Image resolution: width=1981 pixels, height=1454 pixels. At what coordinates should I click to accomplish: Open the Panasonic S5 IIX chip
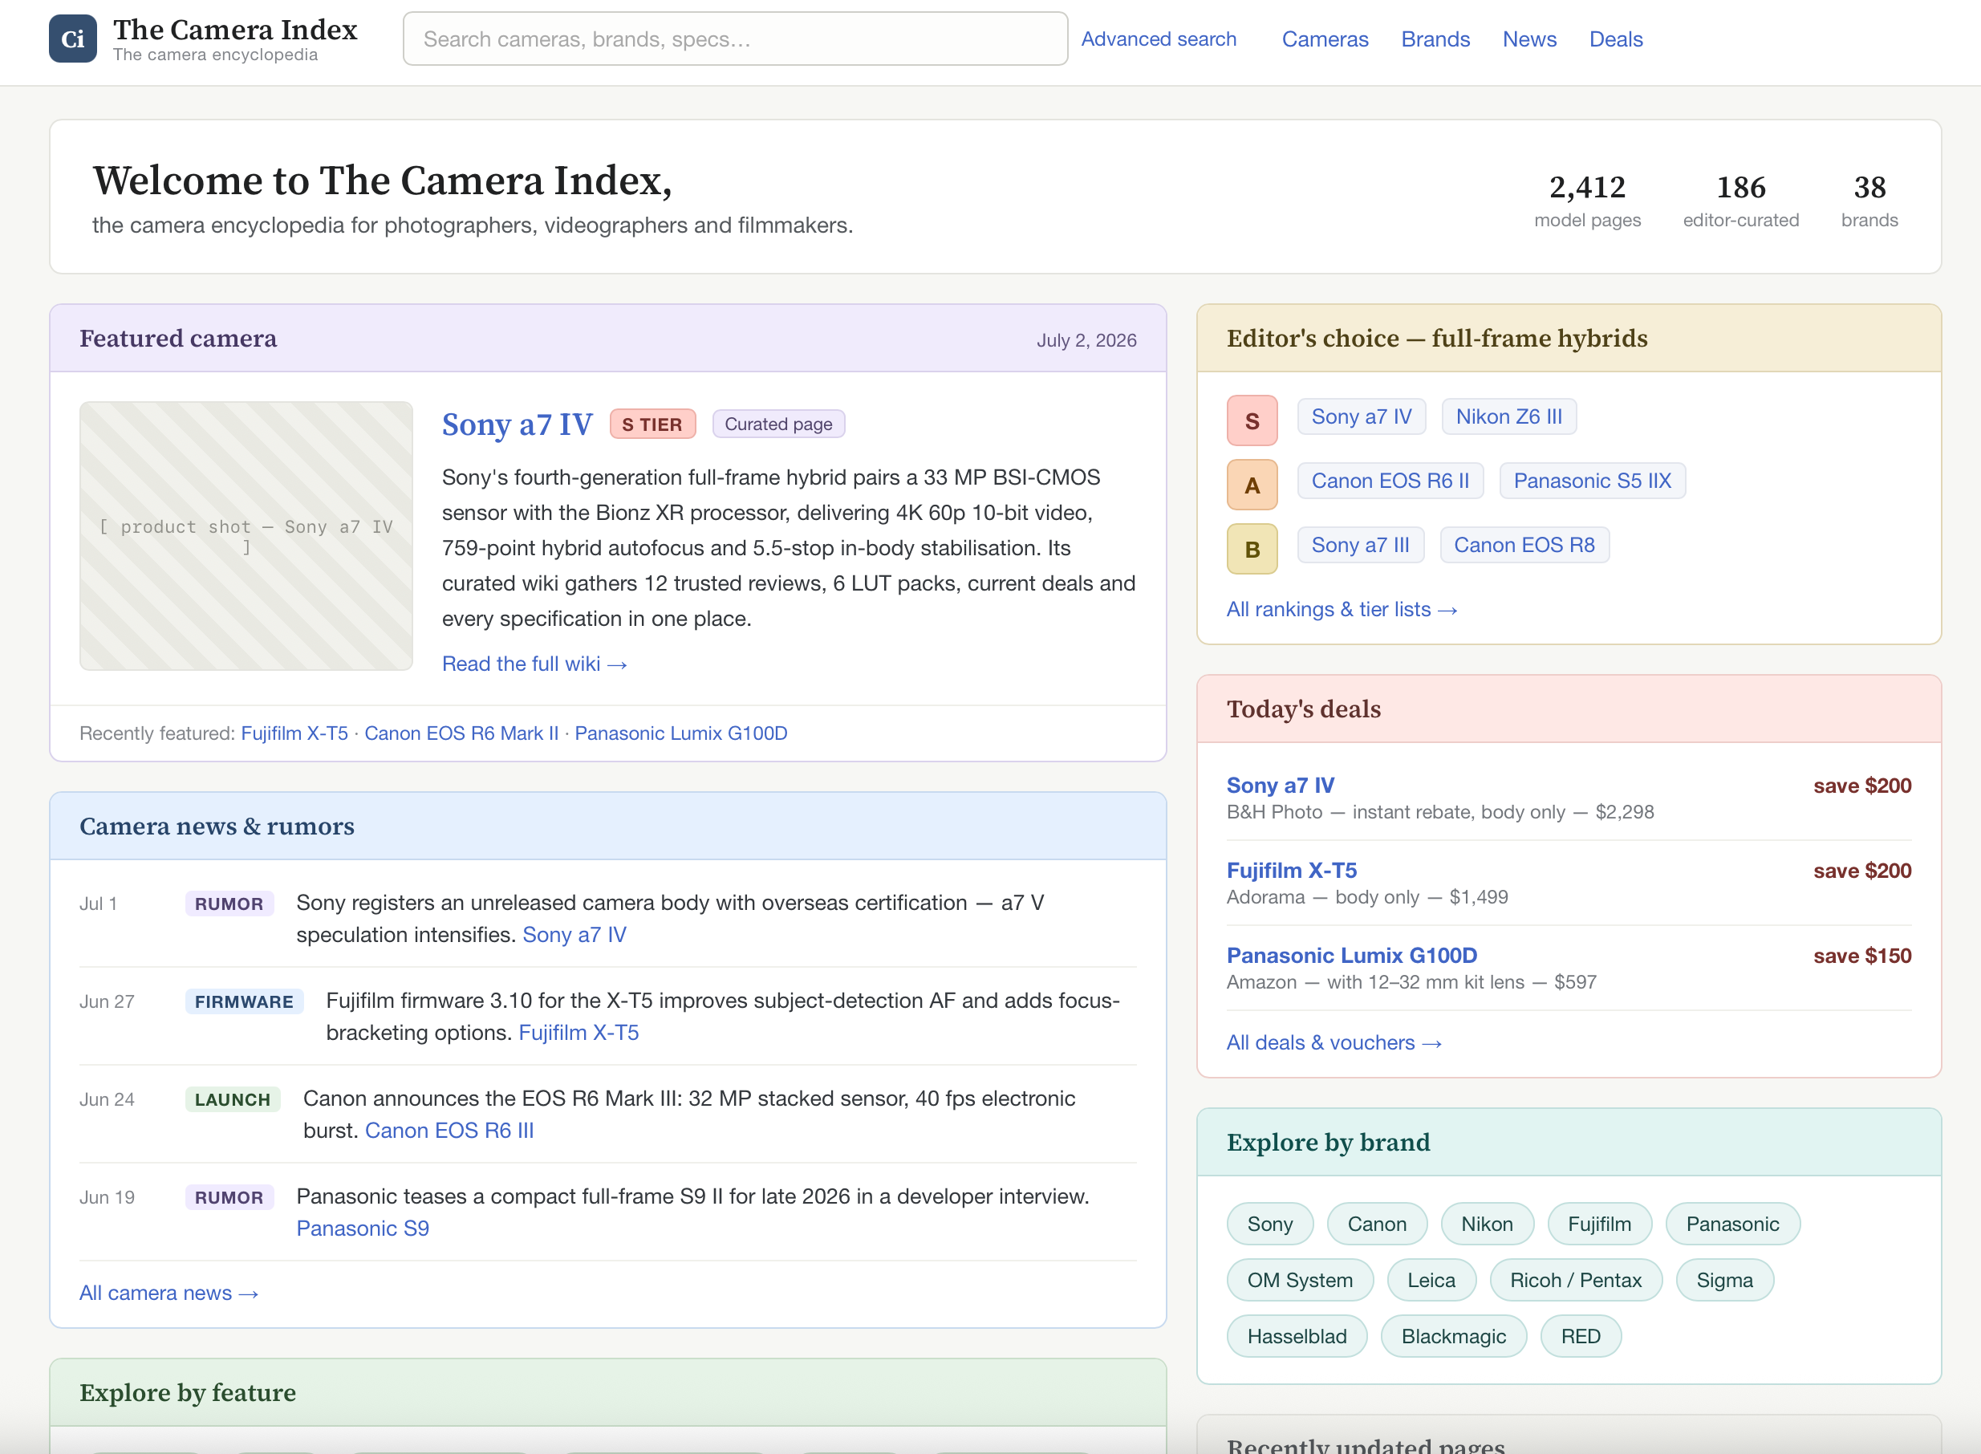(1592, 481)
